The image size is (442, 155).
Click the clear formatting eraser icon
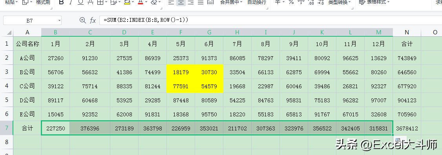[154, 2]
